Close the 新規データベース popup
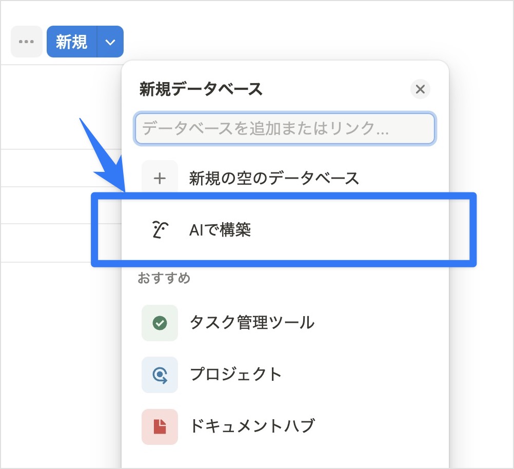The image size is (514, 469). pyautogui.click(x=420, y=89)
